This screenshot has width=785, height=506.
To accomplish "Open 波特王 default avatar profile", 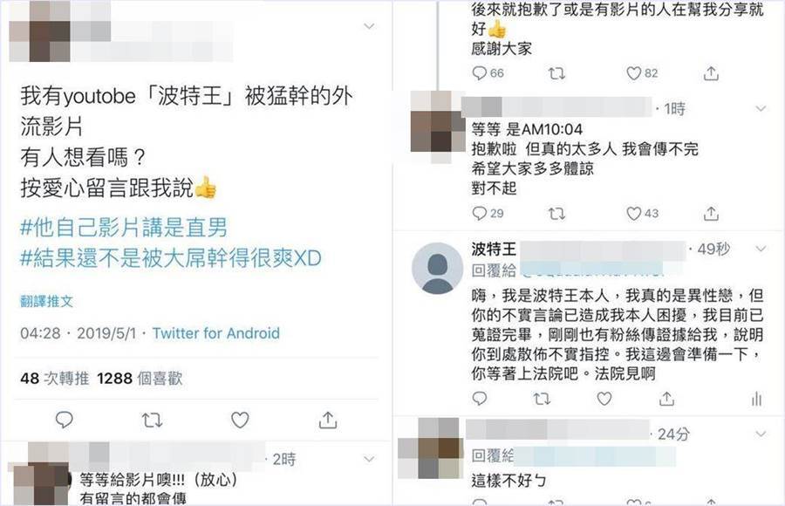I will click(x=437, y=269).
